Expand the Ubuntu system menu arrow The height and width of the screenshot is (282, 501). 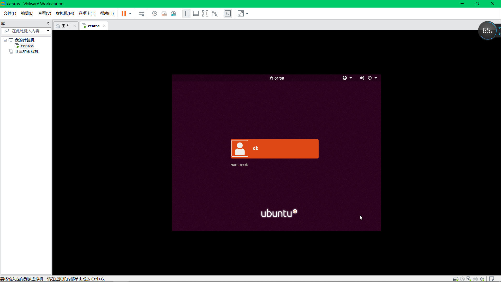pyautogui.click(x=376, y=78)
